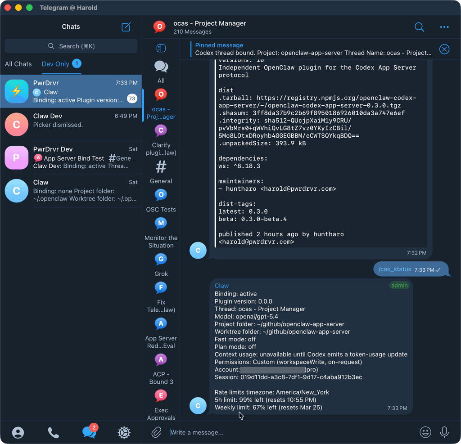Click Claw's avatar beside the status message
The height and width of the screenshot is (444, 461).
[198, 405]
